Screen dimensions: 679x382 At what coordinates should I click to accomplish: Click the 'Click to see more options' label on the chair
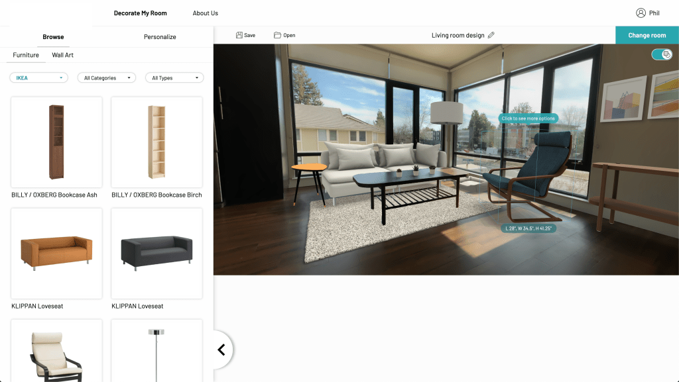coord(528,118)
